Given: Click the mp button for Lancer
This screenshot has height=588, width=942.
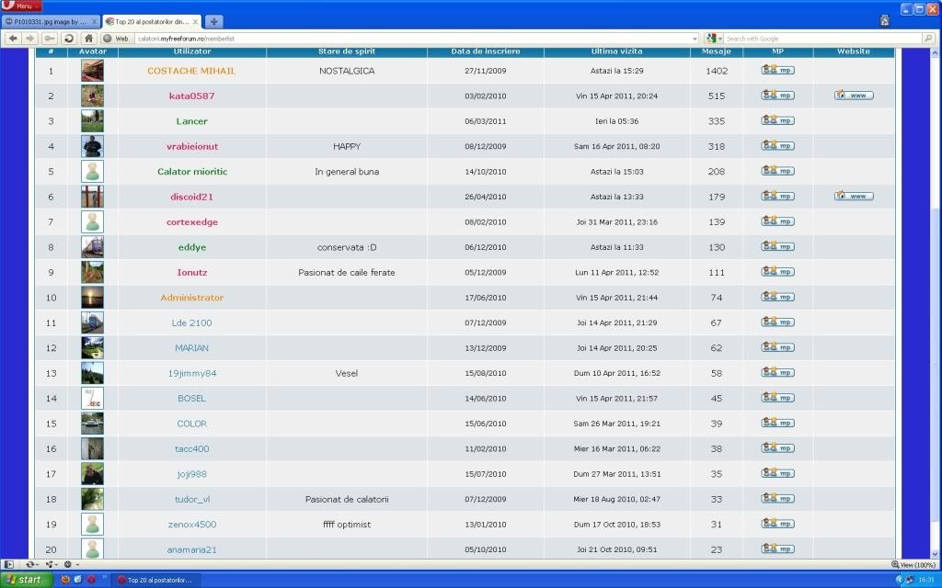Looking at the screenshot, I should (778, 120).
